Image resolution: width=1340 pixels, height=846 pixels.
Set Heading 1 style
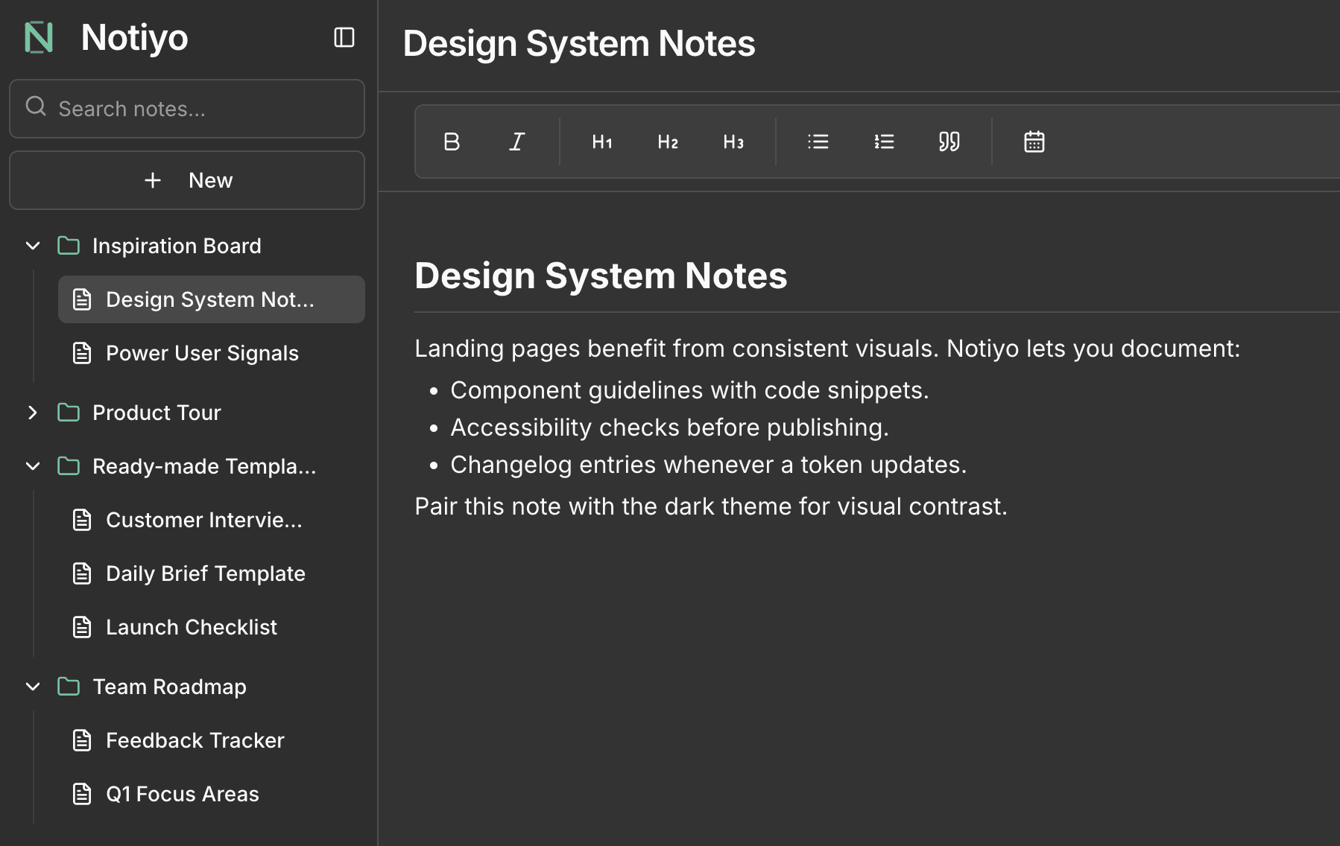pyautogui.click(x=602, y=141)
